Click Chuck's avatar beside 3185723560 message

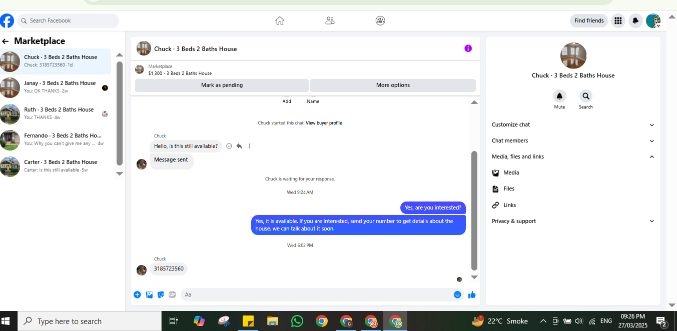142,270
